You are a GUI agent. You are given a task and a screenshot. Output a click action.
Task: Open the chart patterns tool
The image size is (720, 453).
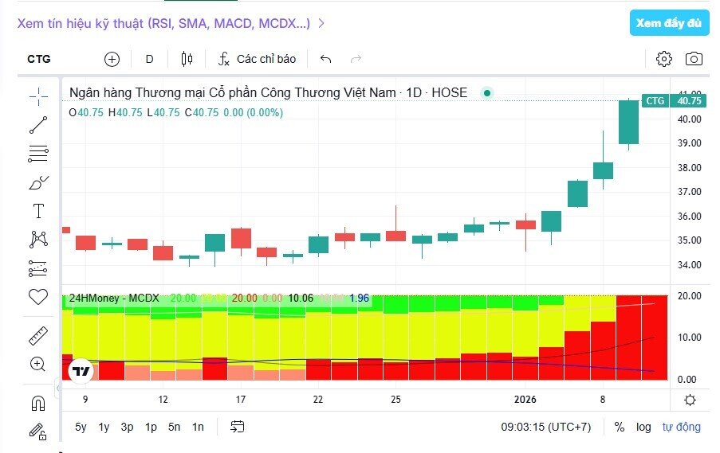pos(38,239)
